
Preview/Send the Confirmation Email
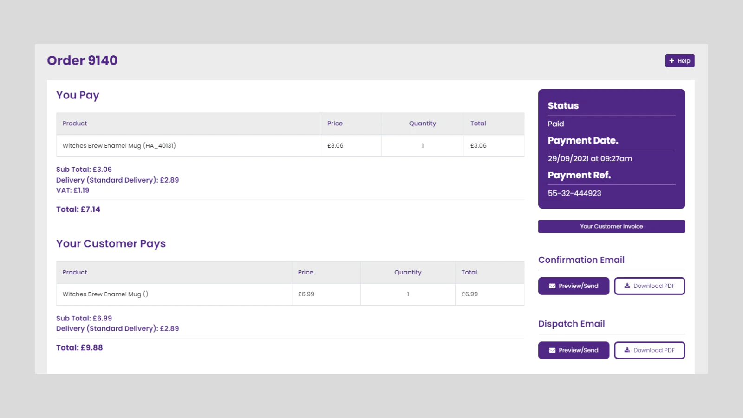[574, 286]
